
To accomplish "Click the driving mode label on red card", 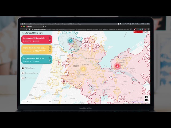I will (x=37, y=41).
